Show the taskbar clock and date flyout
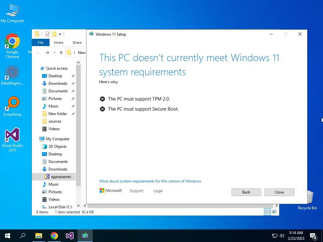 (x=296, y=236)
